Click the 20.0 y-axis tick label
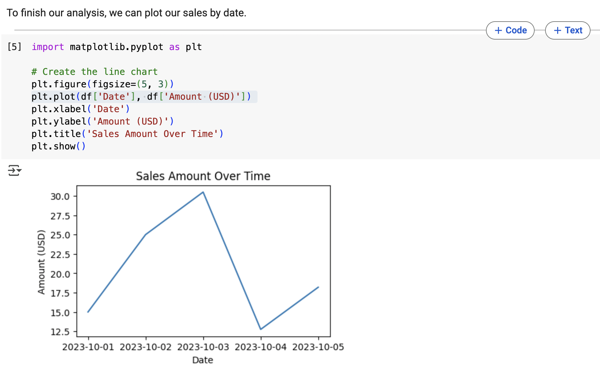The height and width of the screenshot is (376, 600). click(60, 274)
